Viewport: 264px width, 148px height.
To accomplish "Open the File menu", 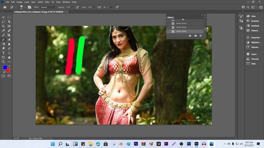I will pos(7,2).
